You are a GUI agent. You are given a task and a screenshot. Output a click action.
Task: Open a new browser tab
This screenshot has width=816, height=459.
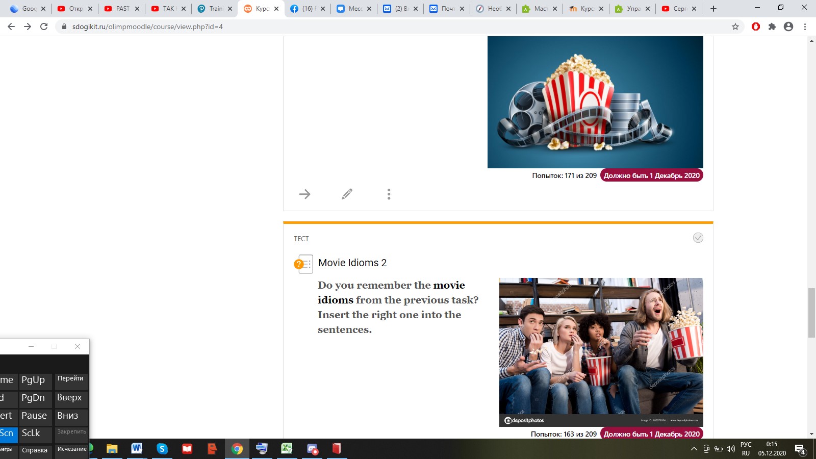[x=713, y=9]
